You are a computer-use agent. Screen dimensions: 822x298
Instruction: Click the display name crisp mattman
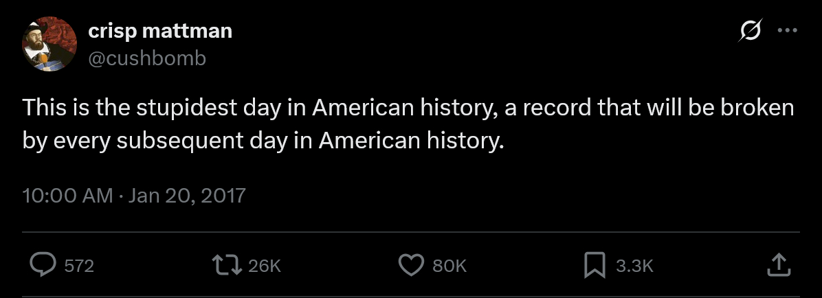[x=160, y=31]
